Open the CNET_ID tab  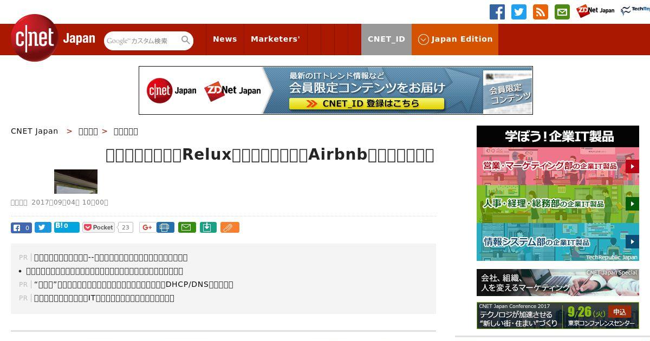(386, 40)
